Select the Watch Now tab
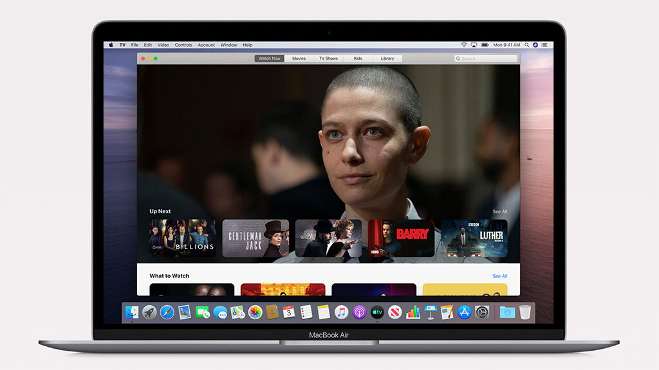The image size is (659, 370). (270, 58)
